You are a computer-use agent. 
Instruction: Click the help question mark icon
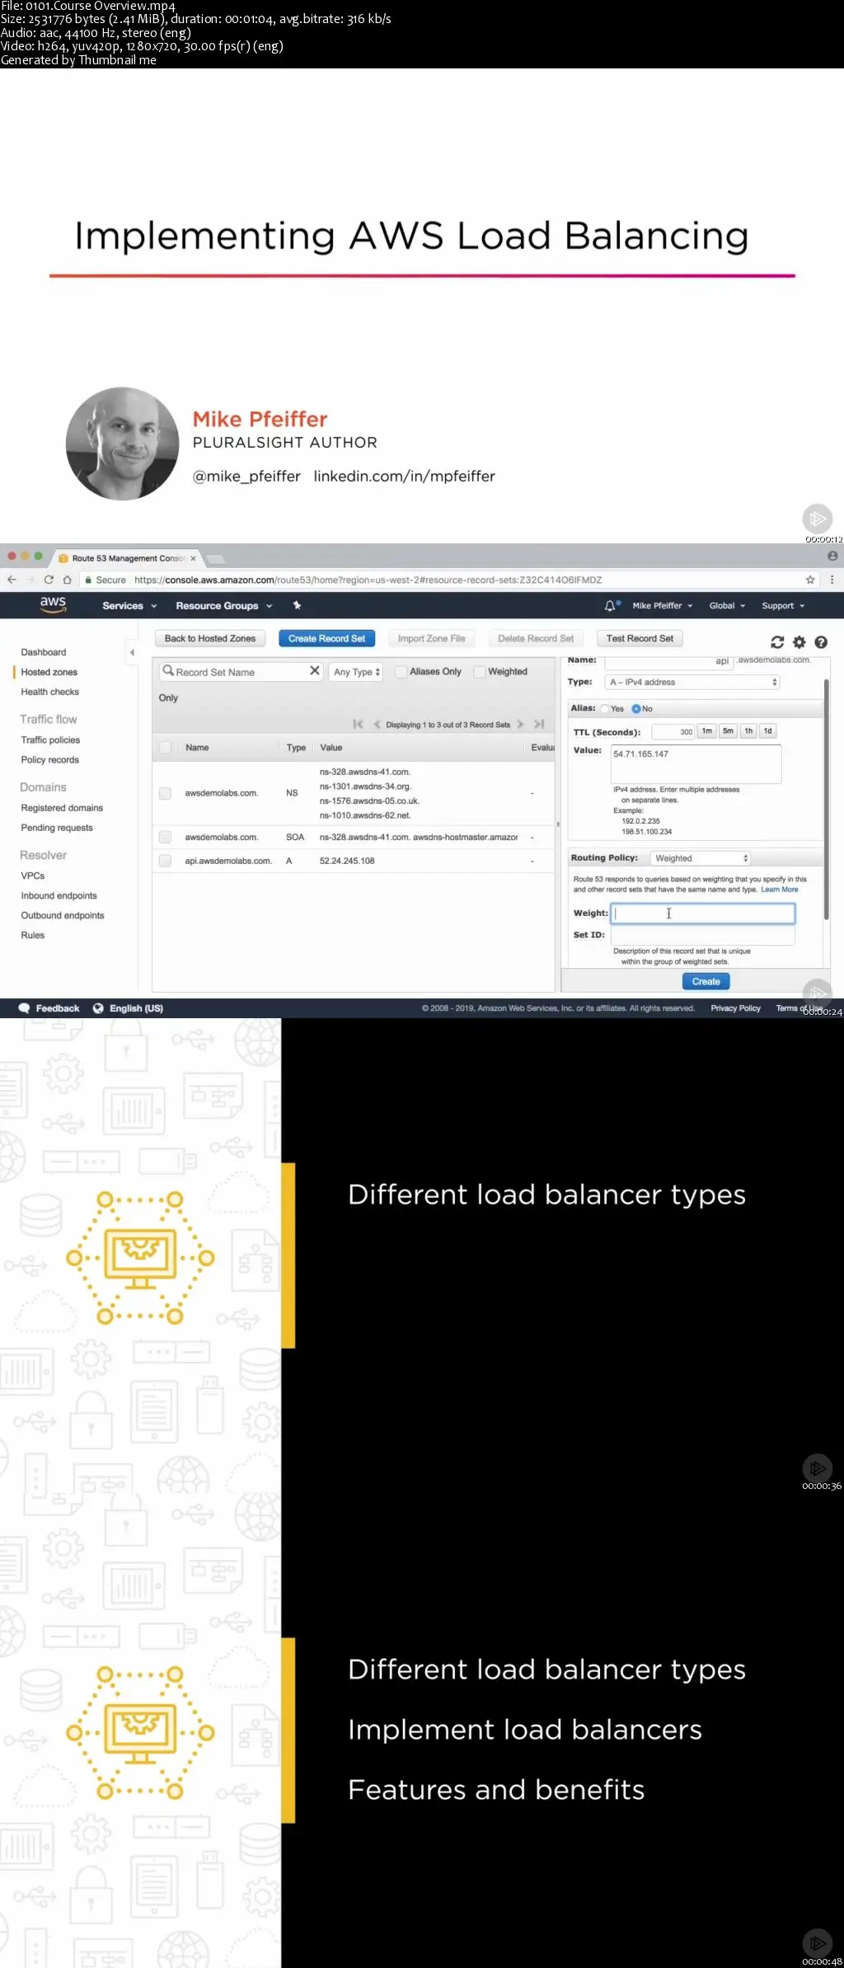tap(821, 642)
